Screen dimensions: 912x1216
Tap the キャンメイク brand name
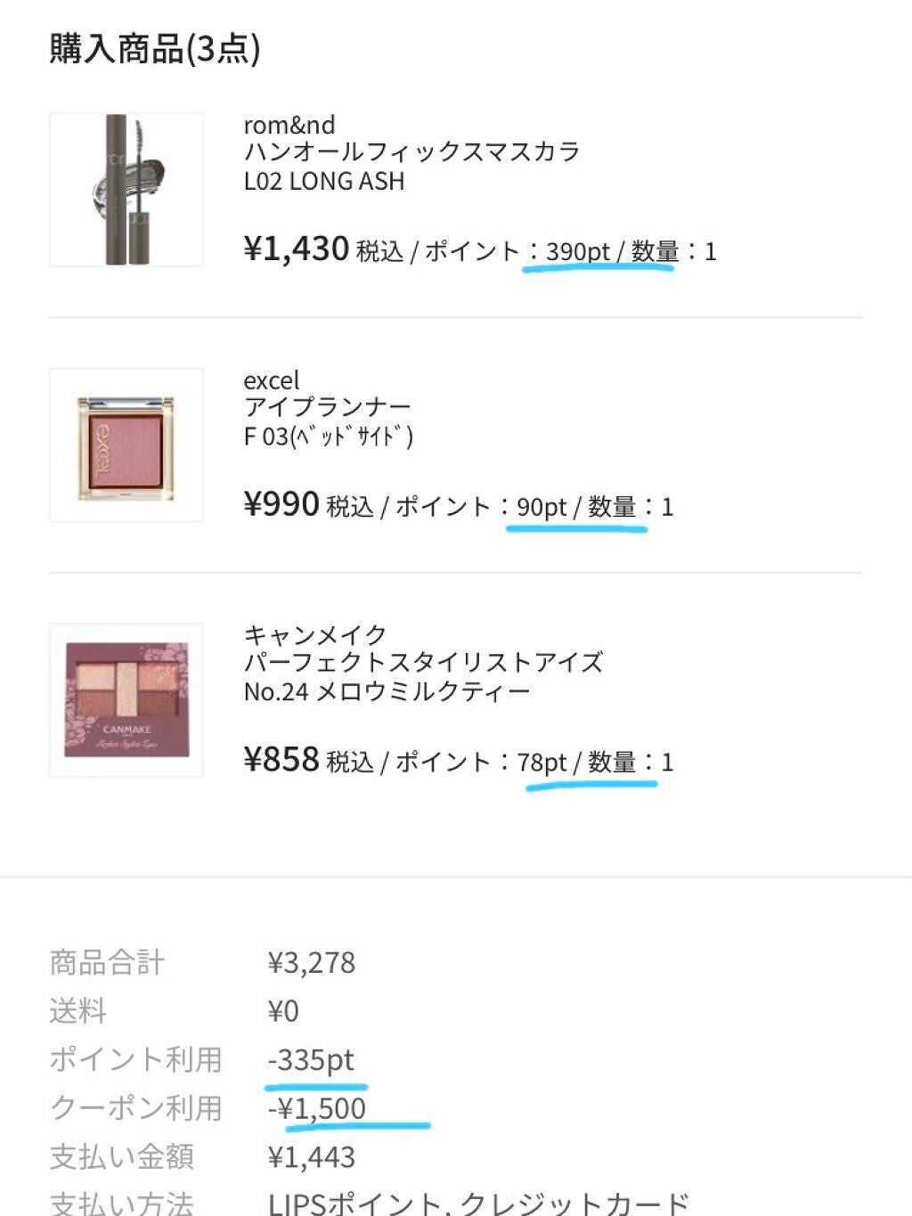tap(315, 635)
